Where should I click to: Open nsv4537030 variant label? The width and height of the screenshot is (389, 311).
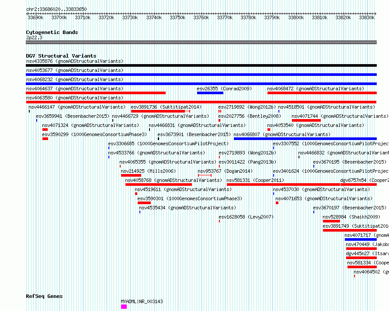[x=321, y=189]
